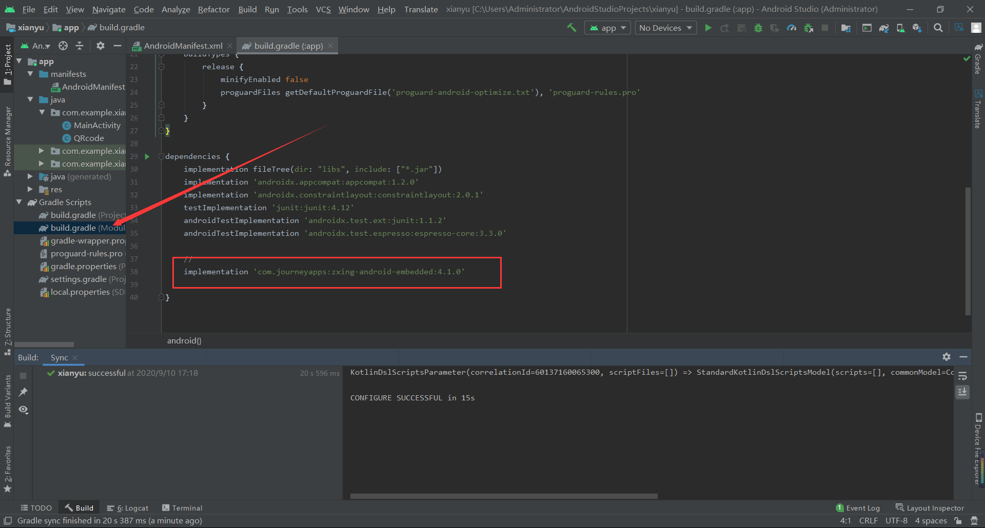The image size is (985, 528).
Task: Open the Logcat tool window
Action: pyautogui.click(x=128, y=508)
